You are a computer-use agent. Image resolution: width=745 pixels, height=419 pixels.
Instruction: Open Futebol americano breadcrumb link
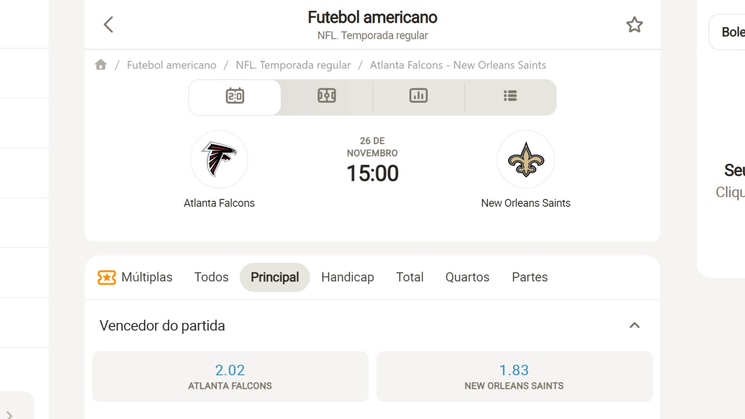172,65
